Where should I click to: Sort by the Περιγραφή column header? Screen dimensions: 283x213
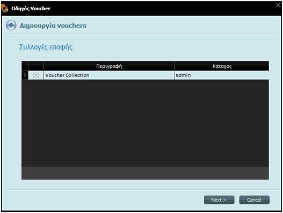point(109,66)
